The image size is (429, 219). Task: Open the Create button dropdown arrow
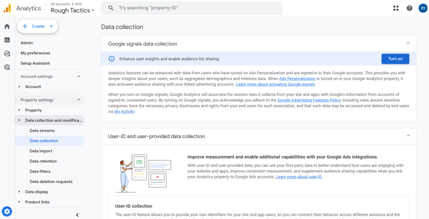[51, 26]
